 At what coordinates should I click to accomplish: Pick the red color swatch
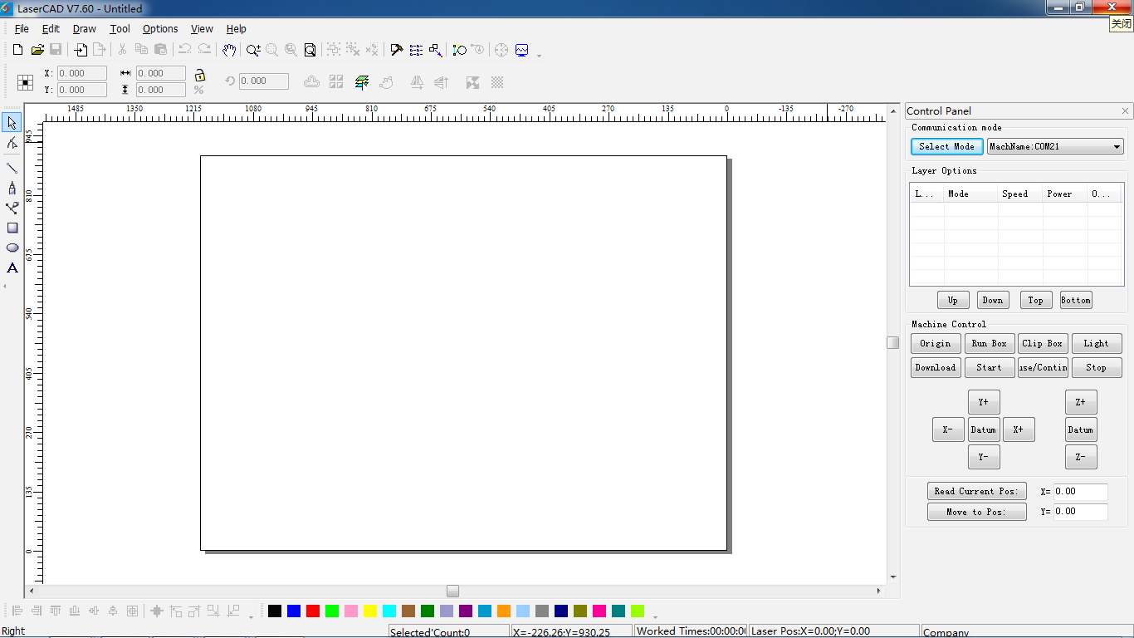pyautogui.click(x=313, y=611)
